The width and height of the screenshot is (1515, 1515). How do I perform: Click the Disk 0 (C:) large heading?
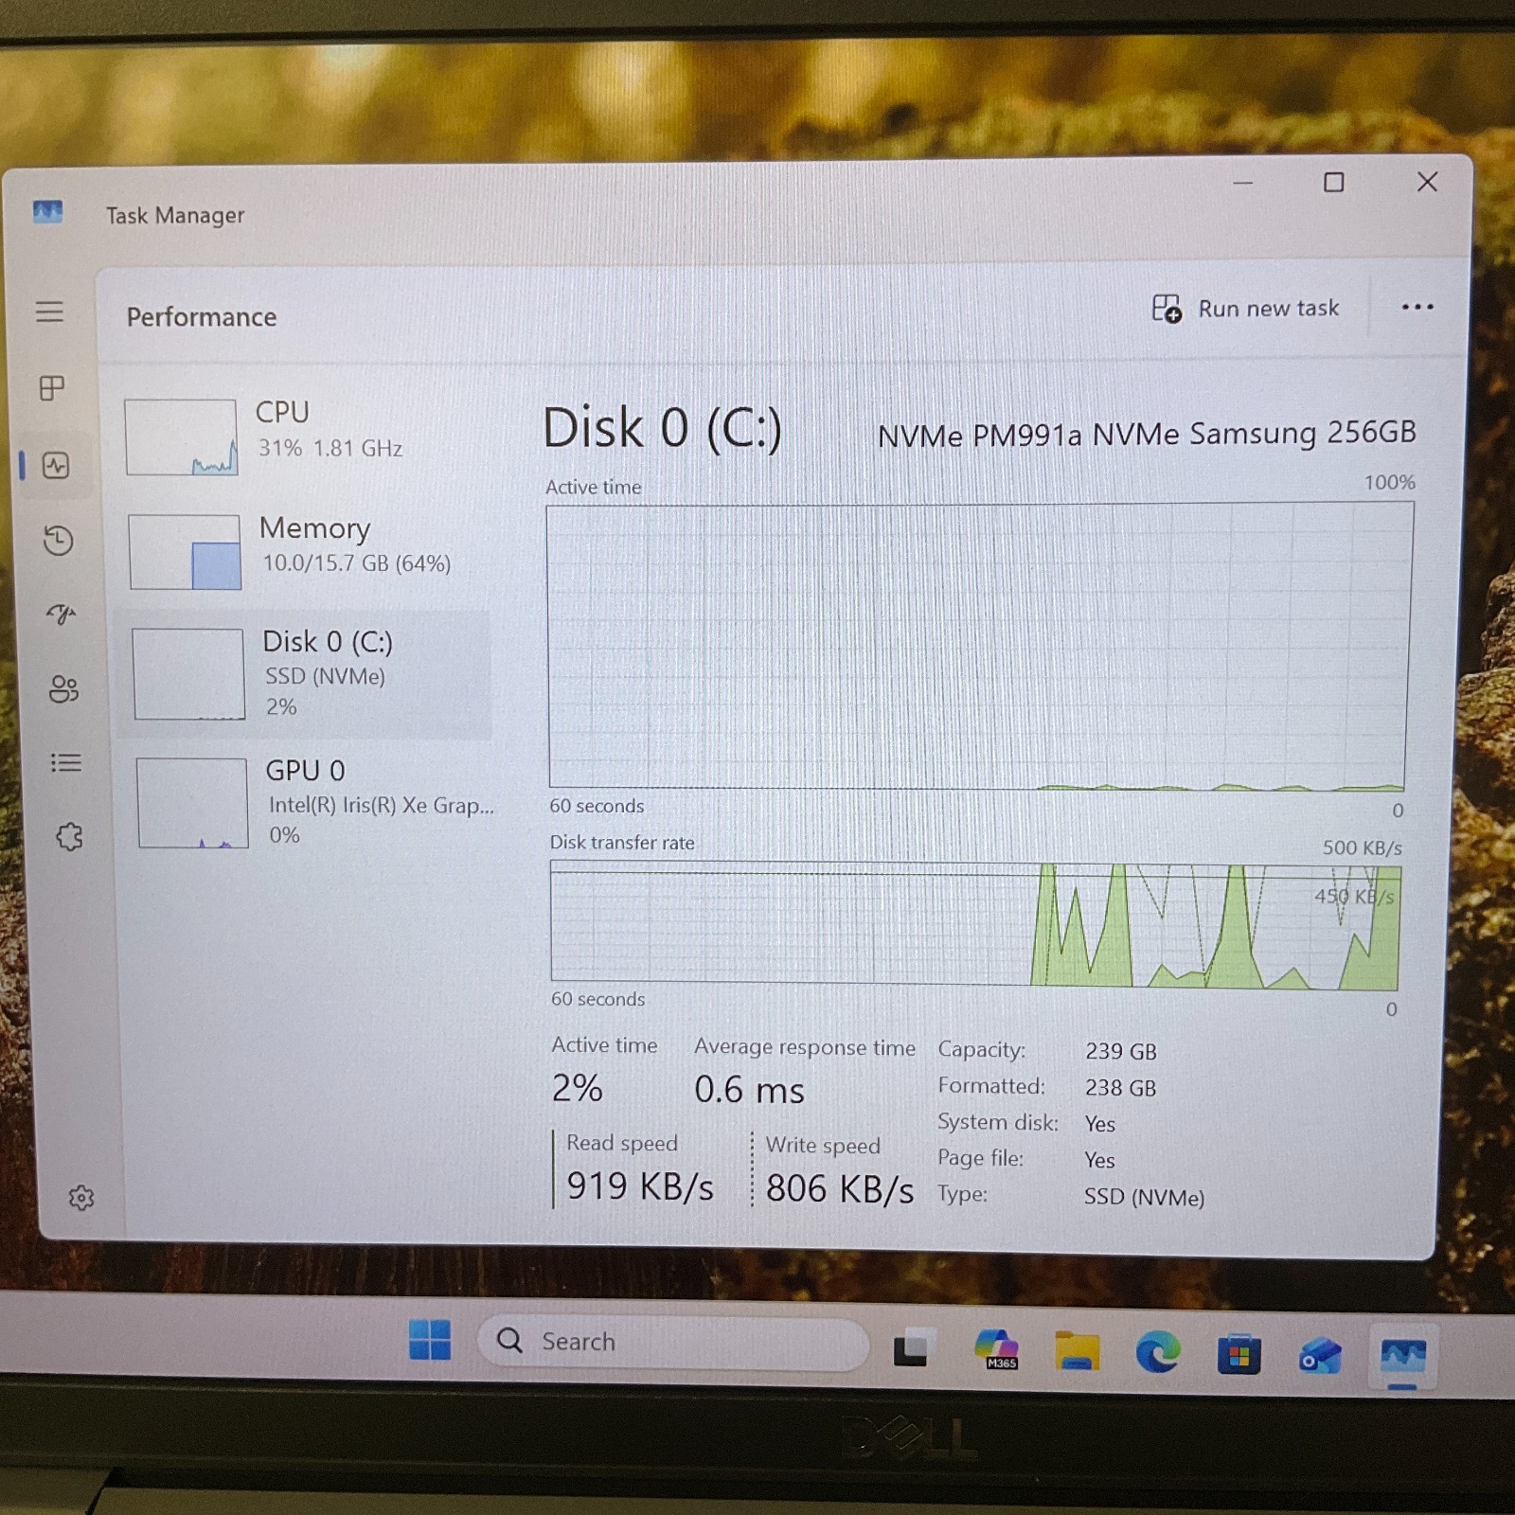coord(662,428)
